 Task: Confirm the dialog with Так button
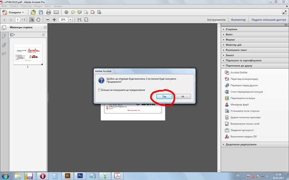coord(164,97)
